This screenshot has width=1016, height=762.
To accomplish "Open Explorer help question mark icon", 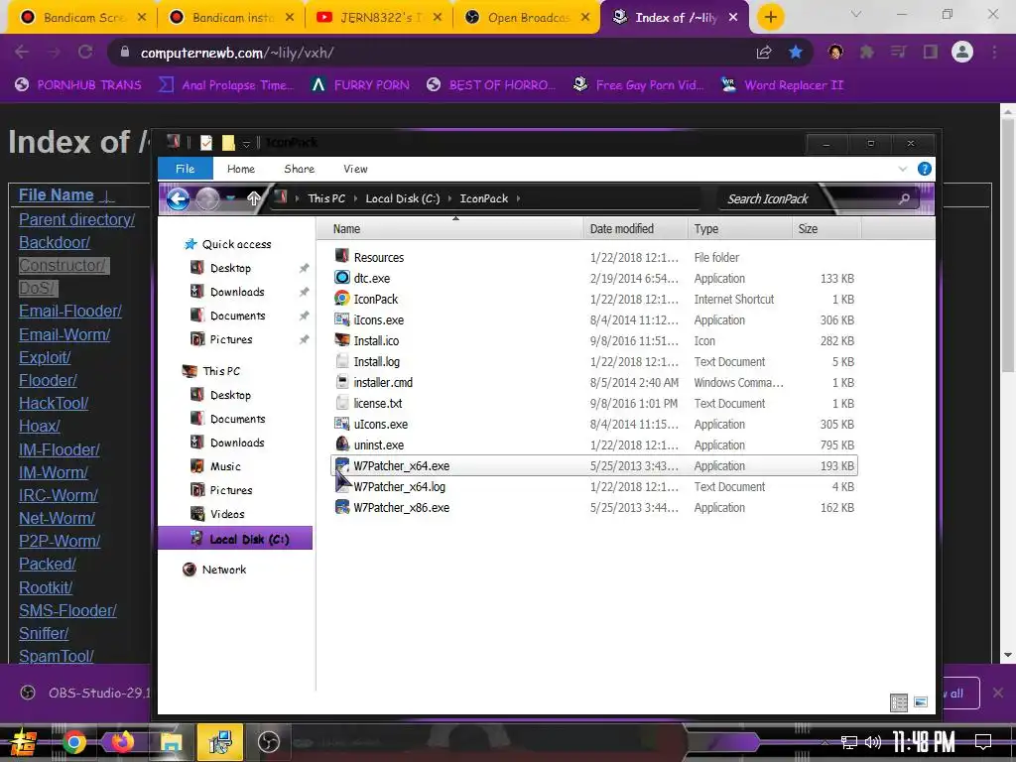I will click(x=925, y=169).
